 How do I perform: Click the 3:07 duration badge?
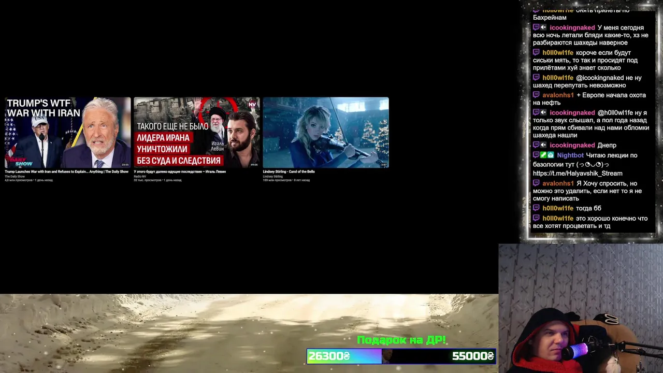tap(384, 165)
